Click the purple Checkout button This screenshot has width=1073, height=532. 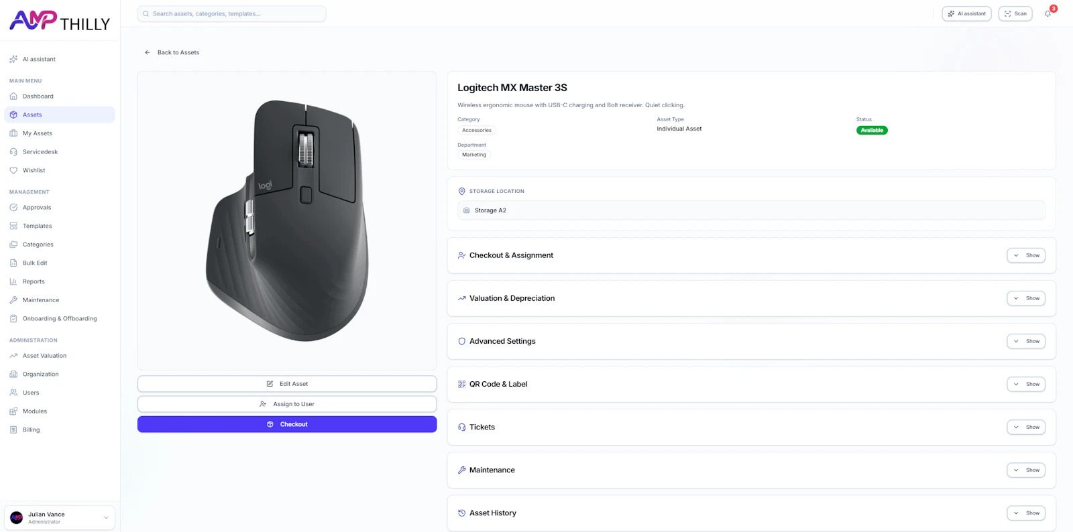(287, 424)
